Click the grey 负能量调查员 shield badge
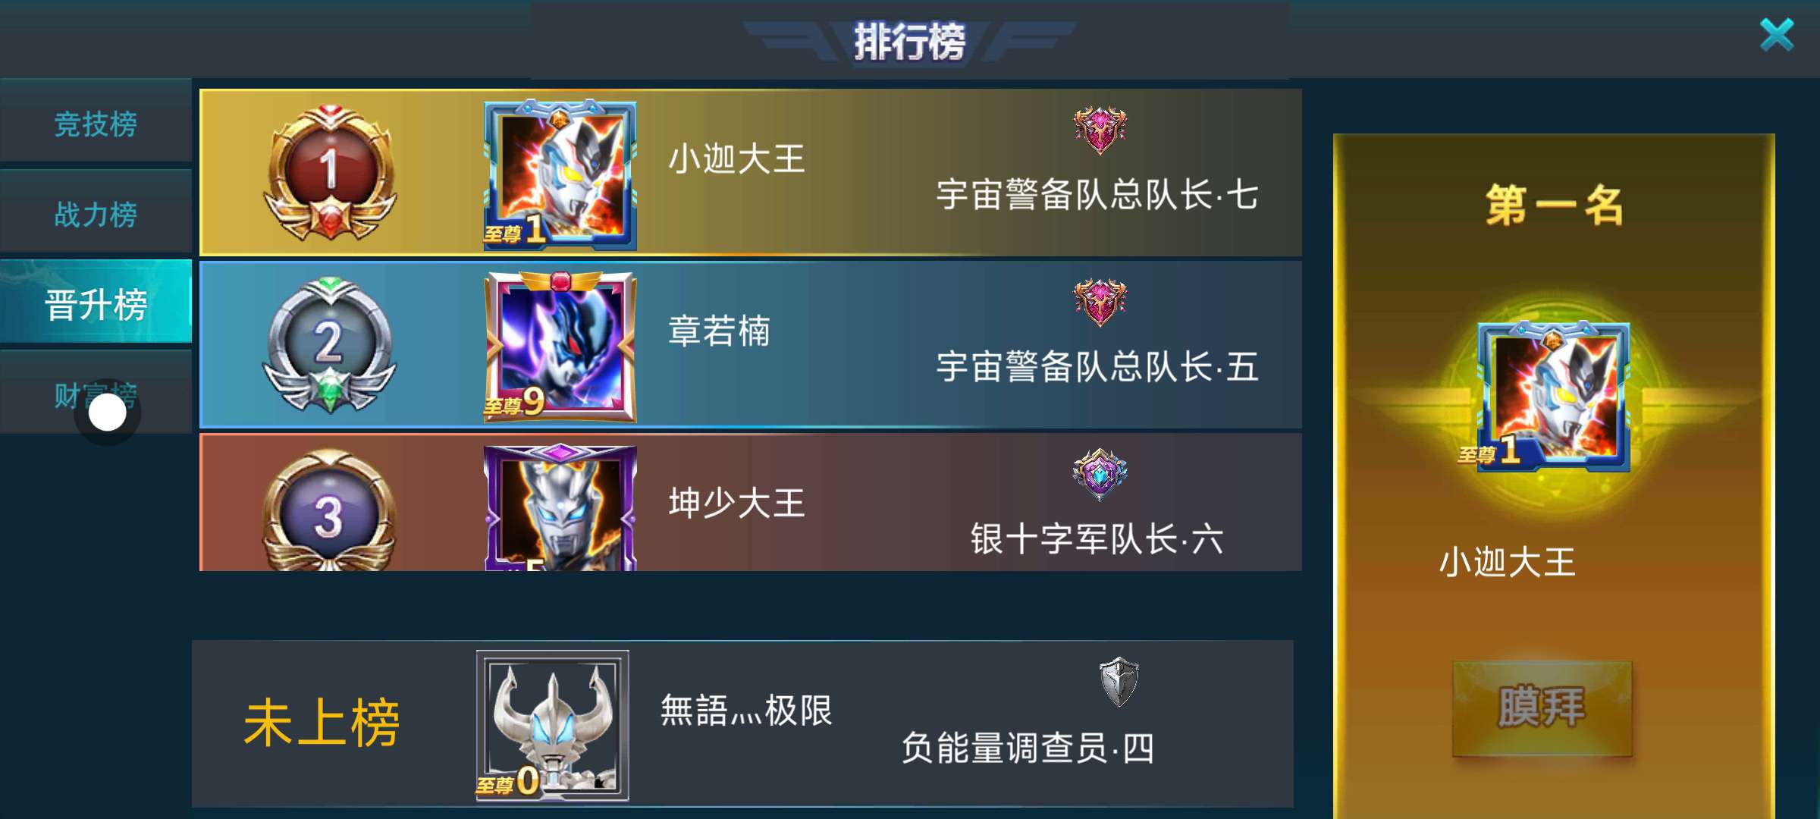This screenshot has width=1820, height=819. [1119, 681]
